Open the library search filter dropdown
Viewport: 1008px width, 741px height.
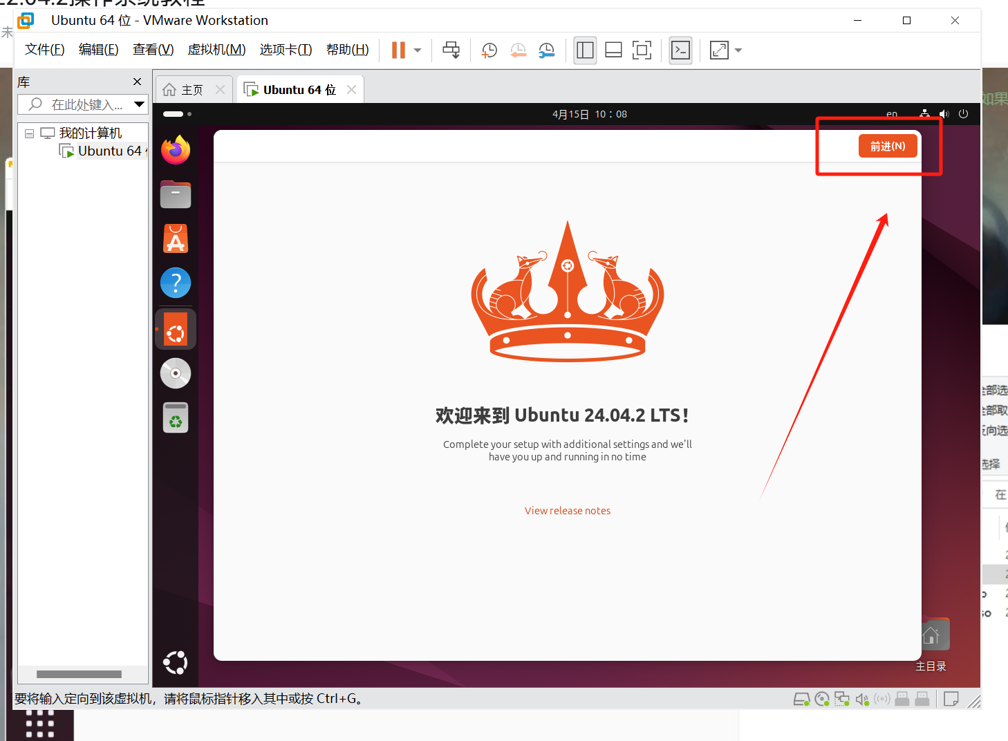[x=140, y=104]
